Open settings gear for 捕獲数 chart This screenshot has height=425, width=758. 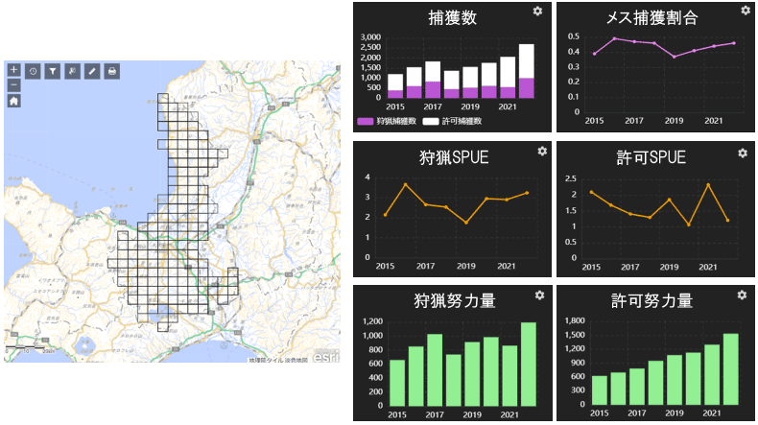(537, 12)
